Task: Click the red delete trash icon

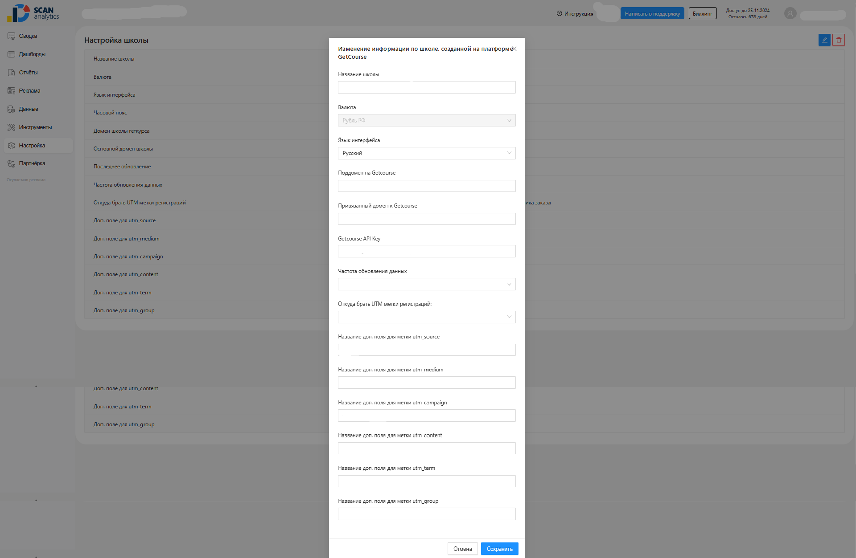Action: [839, 40]
